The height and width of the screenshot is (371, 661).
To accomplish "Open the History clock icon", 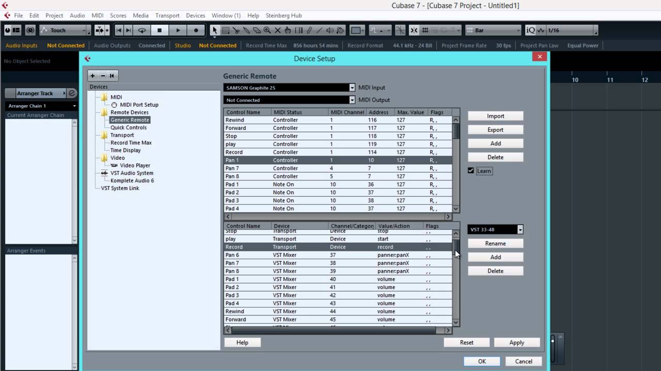I will tap(30, 30).
